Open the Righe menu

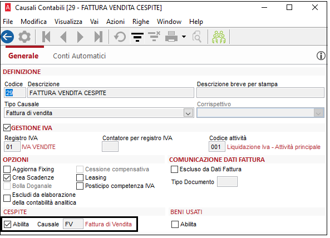[141, 22]
